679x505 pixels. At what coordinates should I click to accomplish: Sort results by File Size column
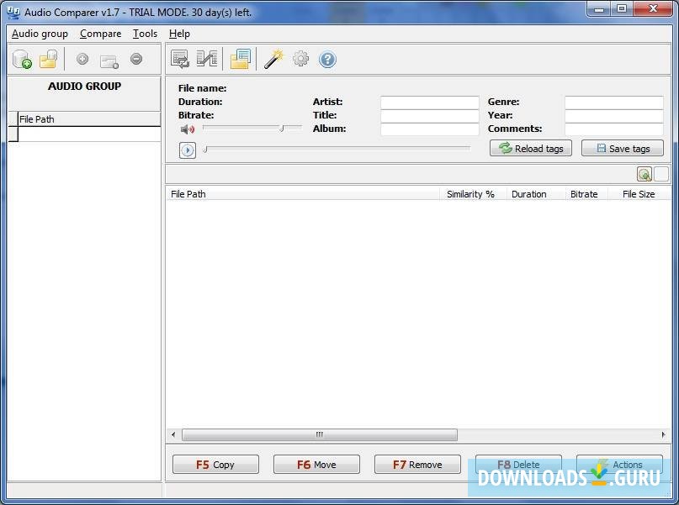click(639, 194)
